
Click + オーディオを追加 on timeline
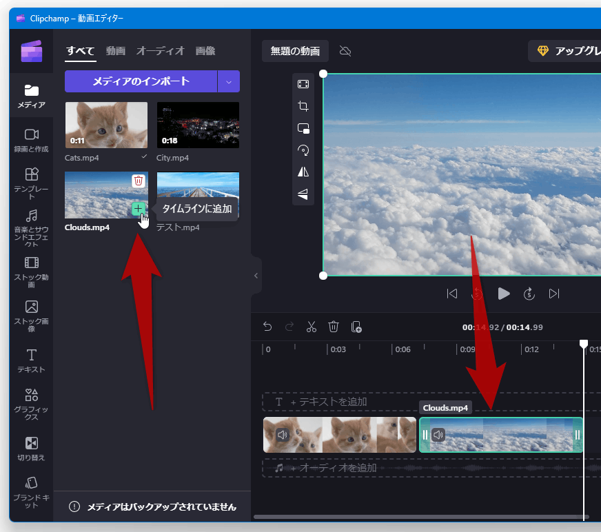coord(431,468)
